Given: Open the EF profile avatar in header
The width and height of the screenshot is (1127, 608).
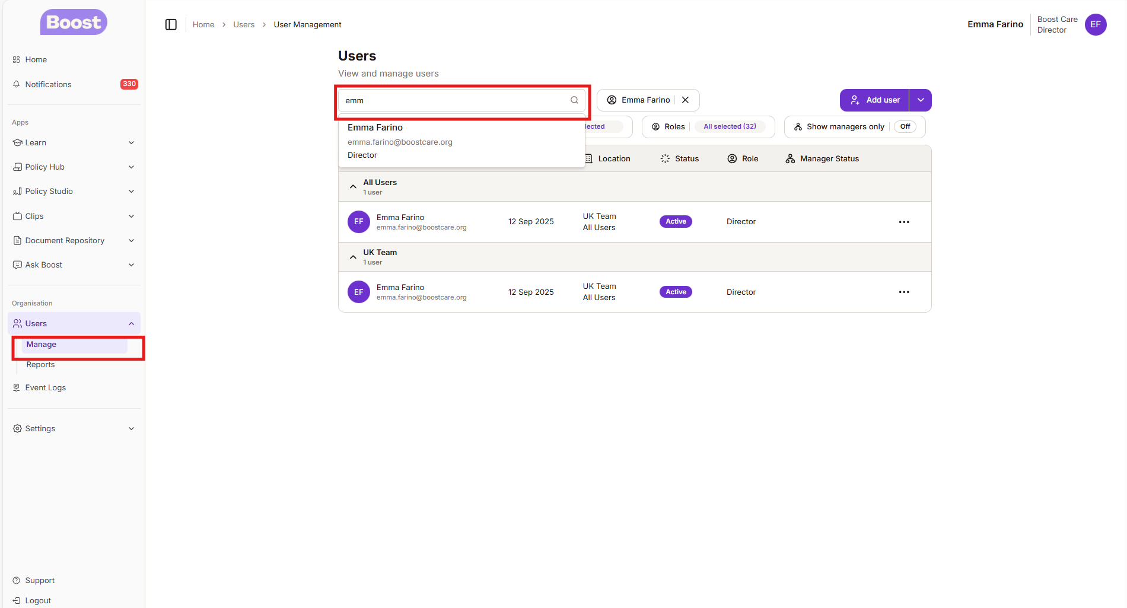Looking at the screenshot, I should pyautogui.click(x=1096, y=24).
